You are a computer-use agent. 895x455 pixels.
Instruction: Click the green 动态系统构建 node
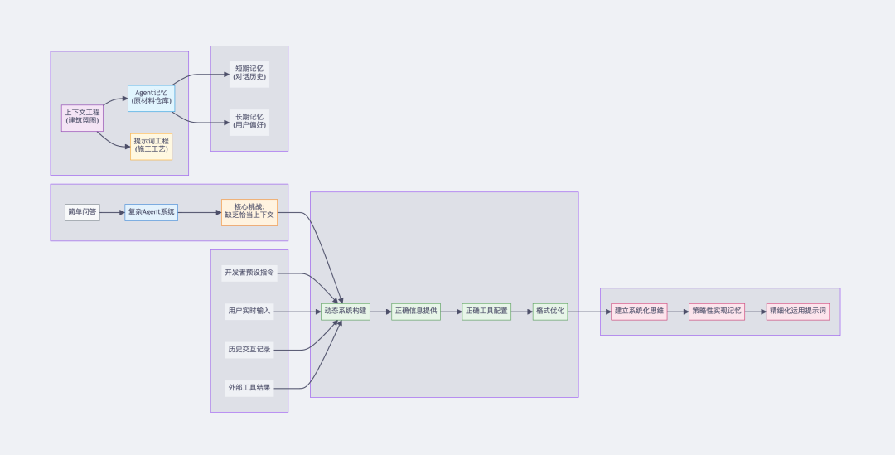[346, 312]
